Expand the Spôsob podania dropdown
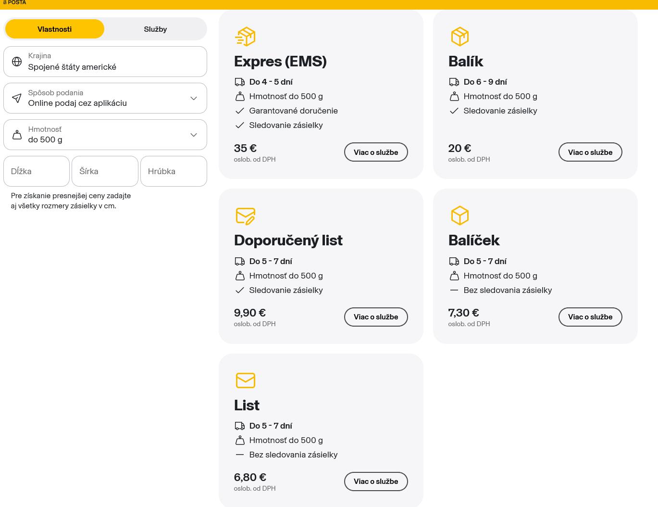658x507 pixels. 193,98
